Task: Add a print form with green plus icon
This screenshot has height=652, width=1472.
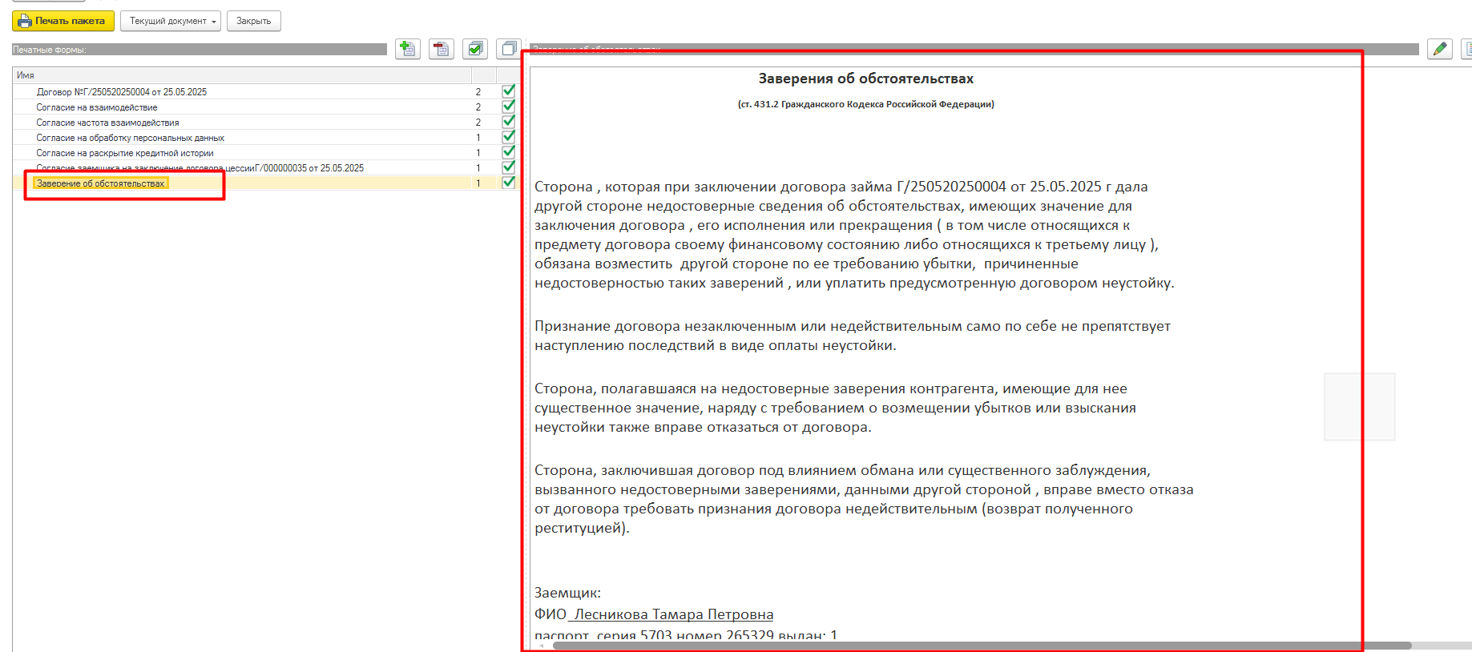Action: point(408,49)
